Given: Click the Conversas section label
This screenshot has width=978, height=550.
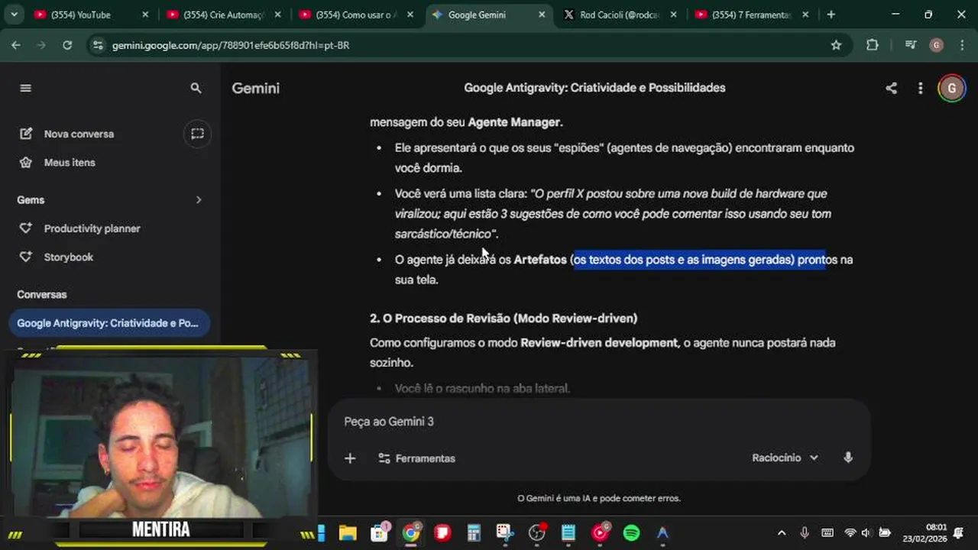Looking at the screenshot, I should 42,294.
